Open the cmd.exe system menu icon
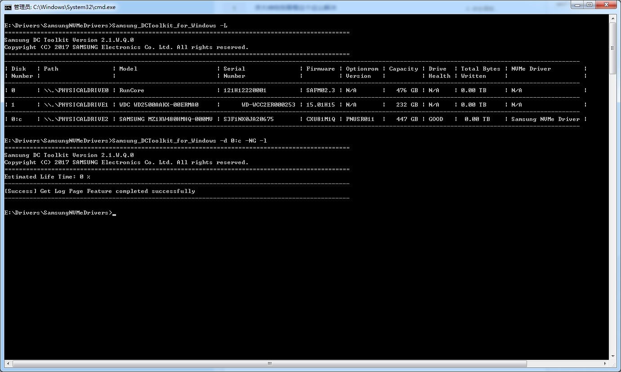621x372 pixels. pos(8,7)
